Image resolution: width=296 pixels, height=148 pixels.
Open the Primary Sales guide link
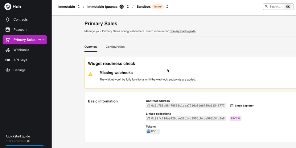pyautogui.click(x=183, y=31)
